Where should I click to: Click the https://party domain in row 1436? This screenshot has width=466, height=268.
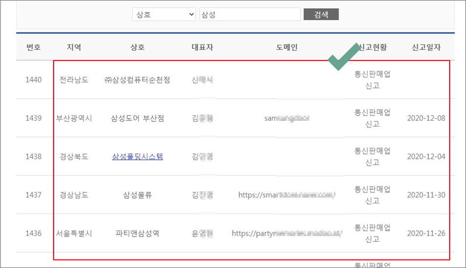pyautogui.click(x=287, y=233)
